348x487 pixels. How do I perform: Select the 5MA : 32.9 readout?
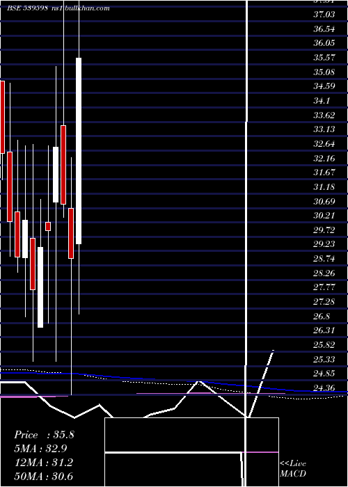pyautogui.click(x=40, y=449)
